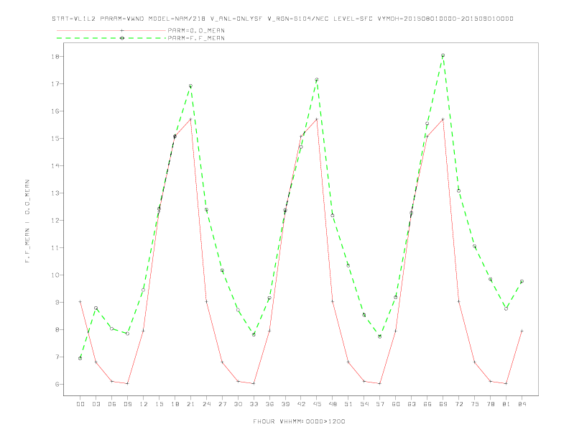Click x-axis tick label 06
569x440 pixels.
click(112, 404)
